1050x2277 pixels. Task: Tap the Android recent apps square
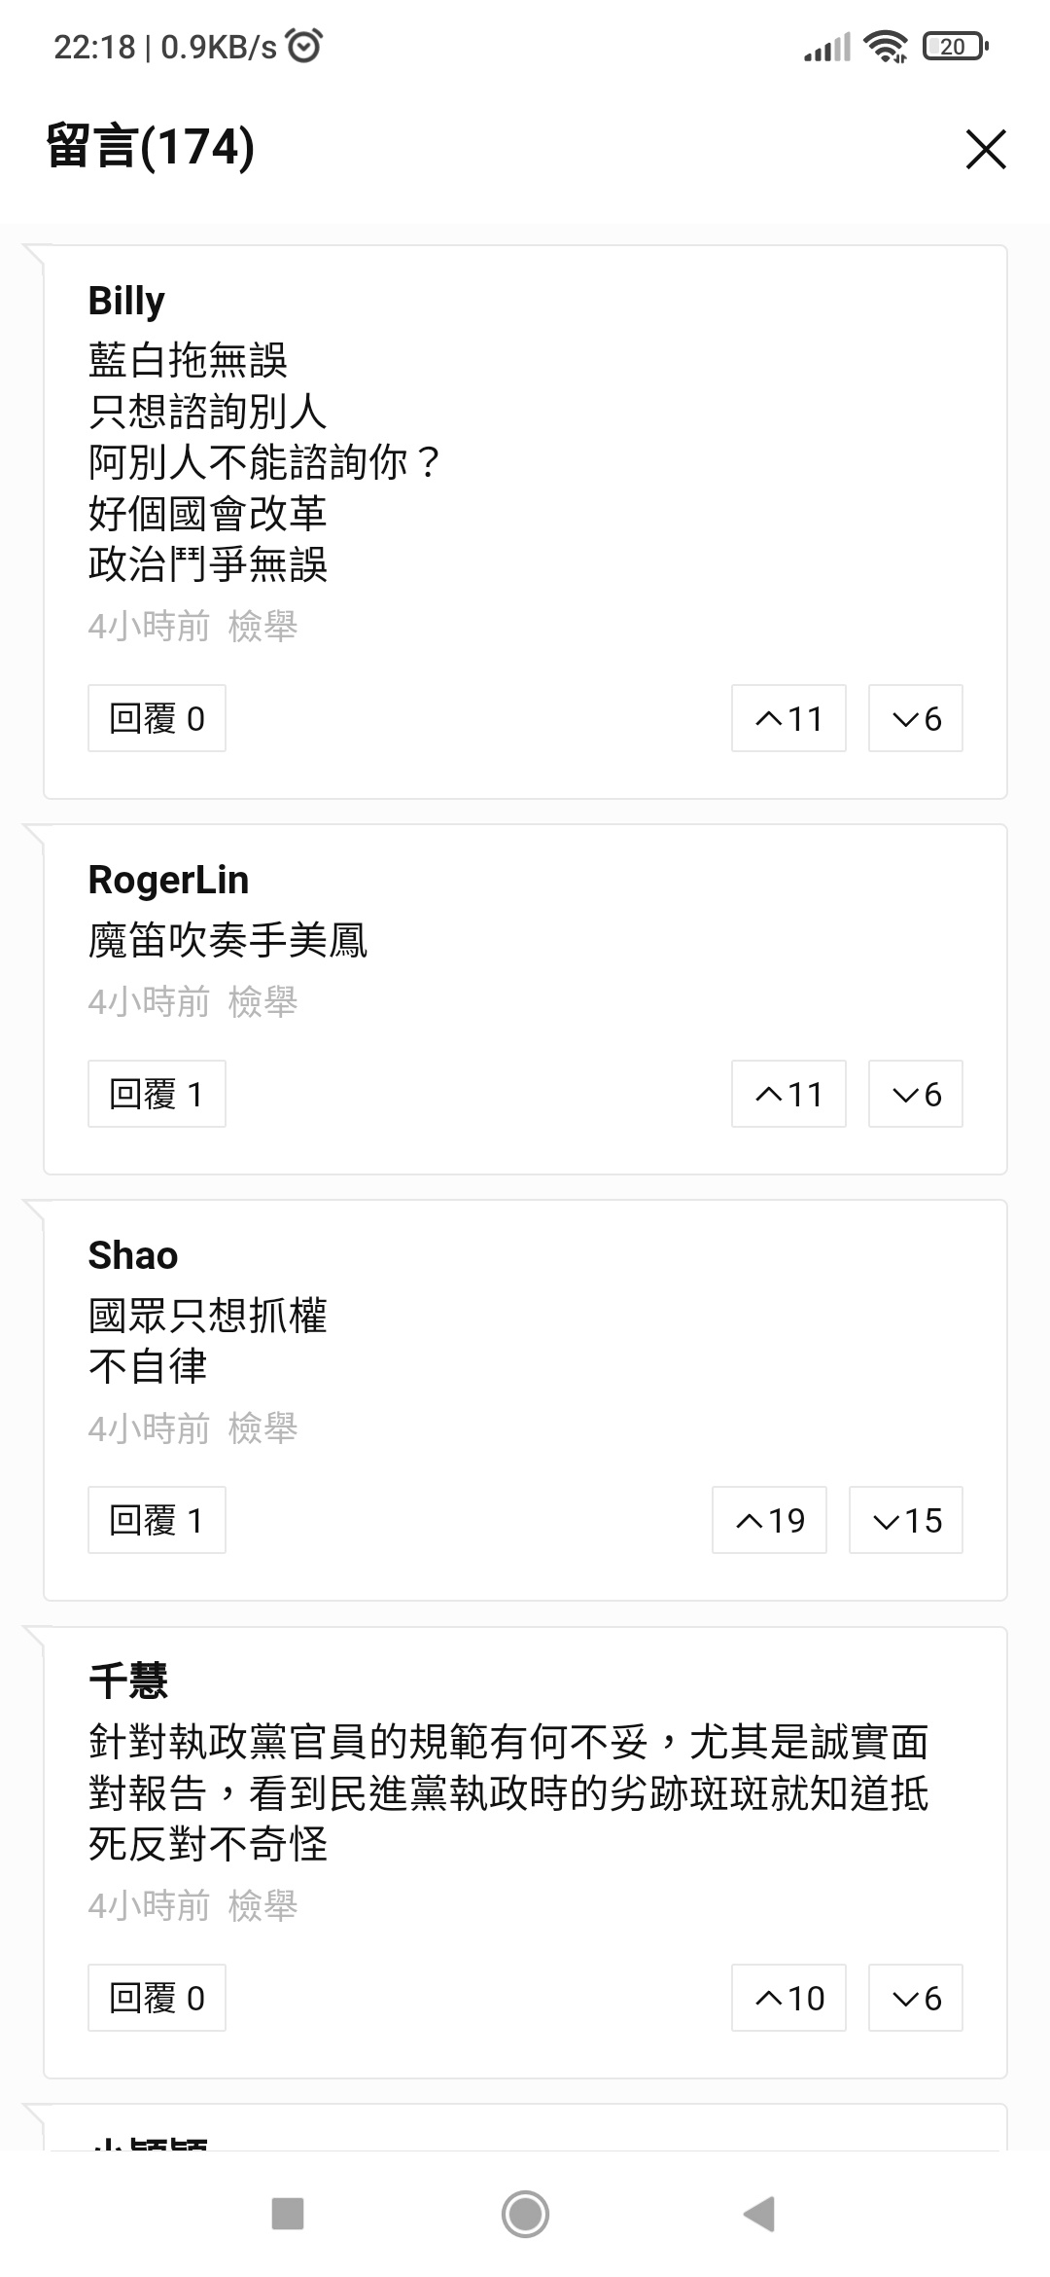(x=288, y=2214)
